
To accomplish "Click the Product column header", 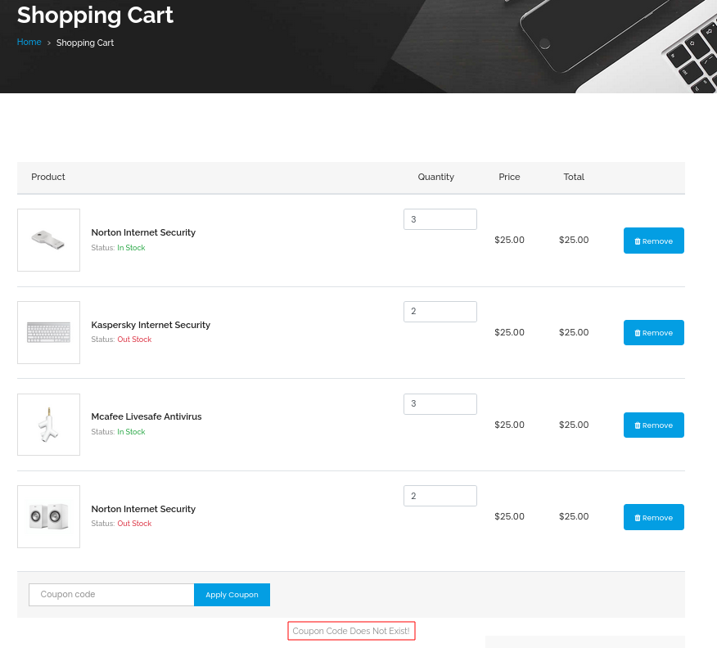I will 48,177.
